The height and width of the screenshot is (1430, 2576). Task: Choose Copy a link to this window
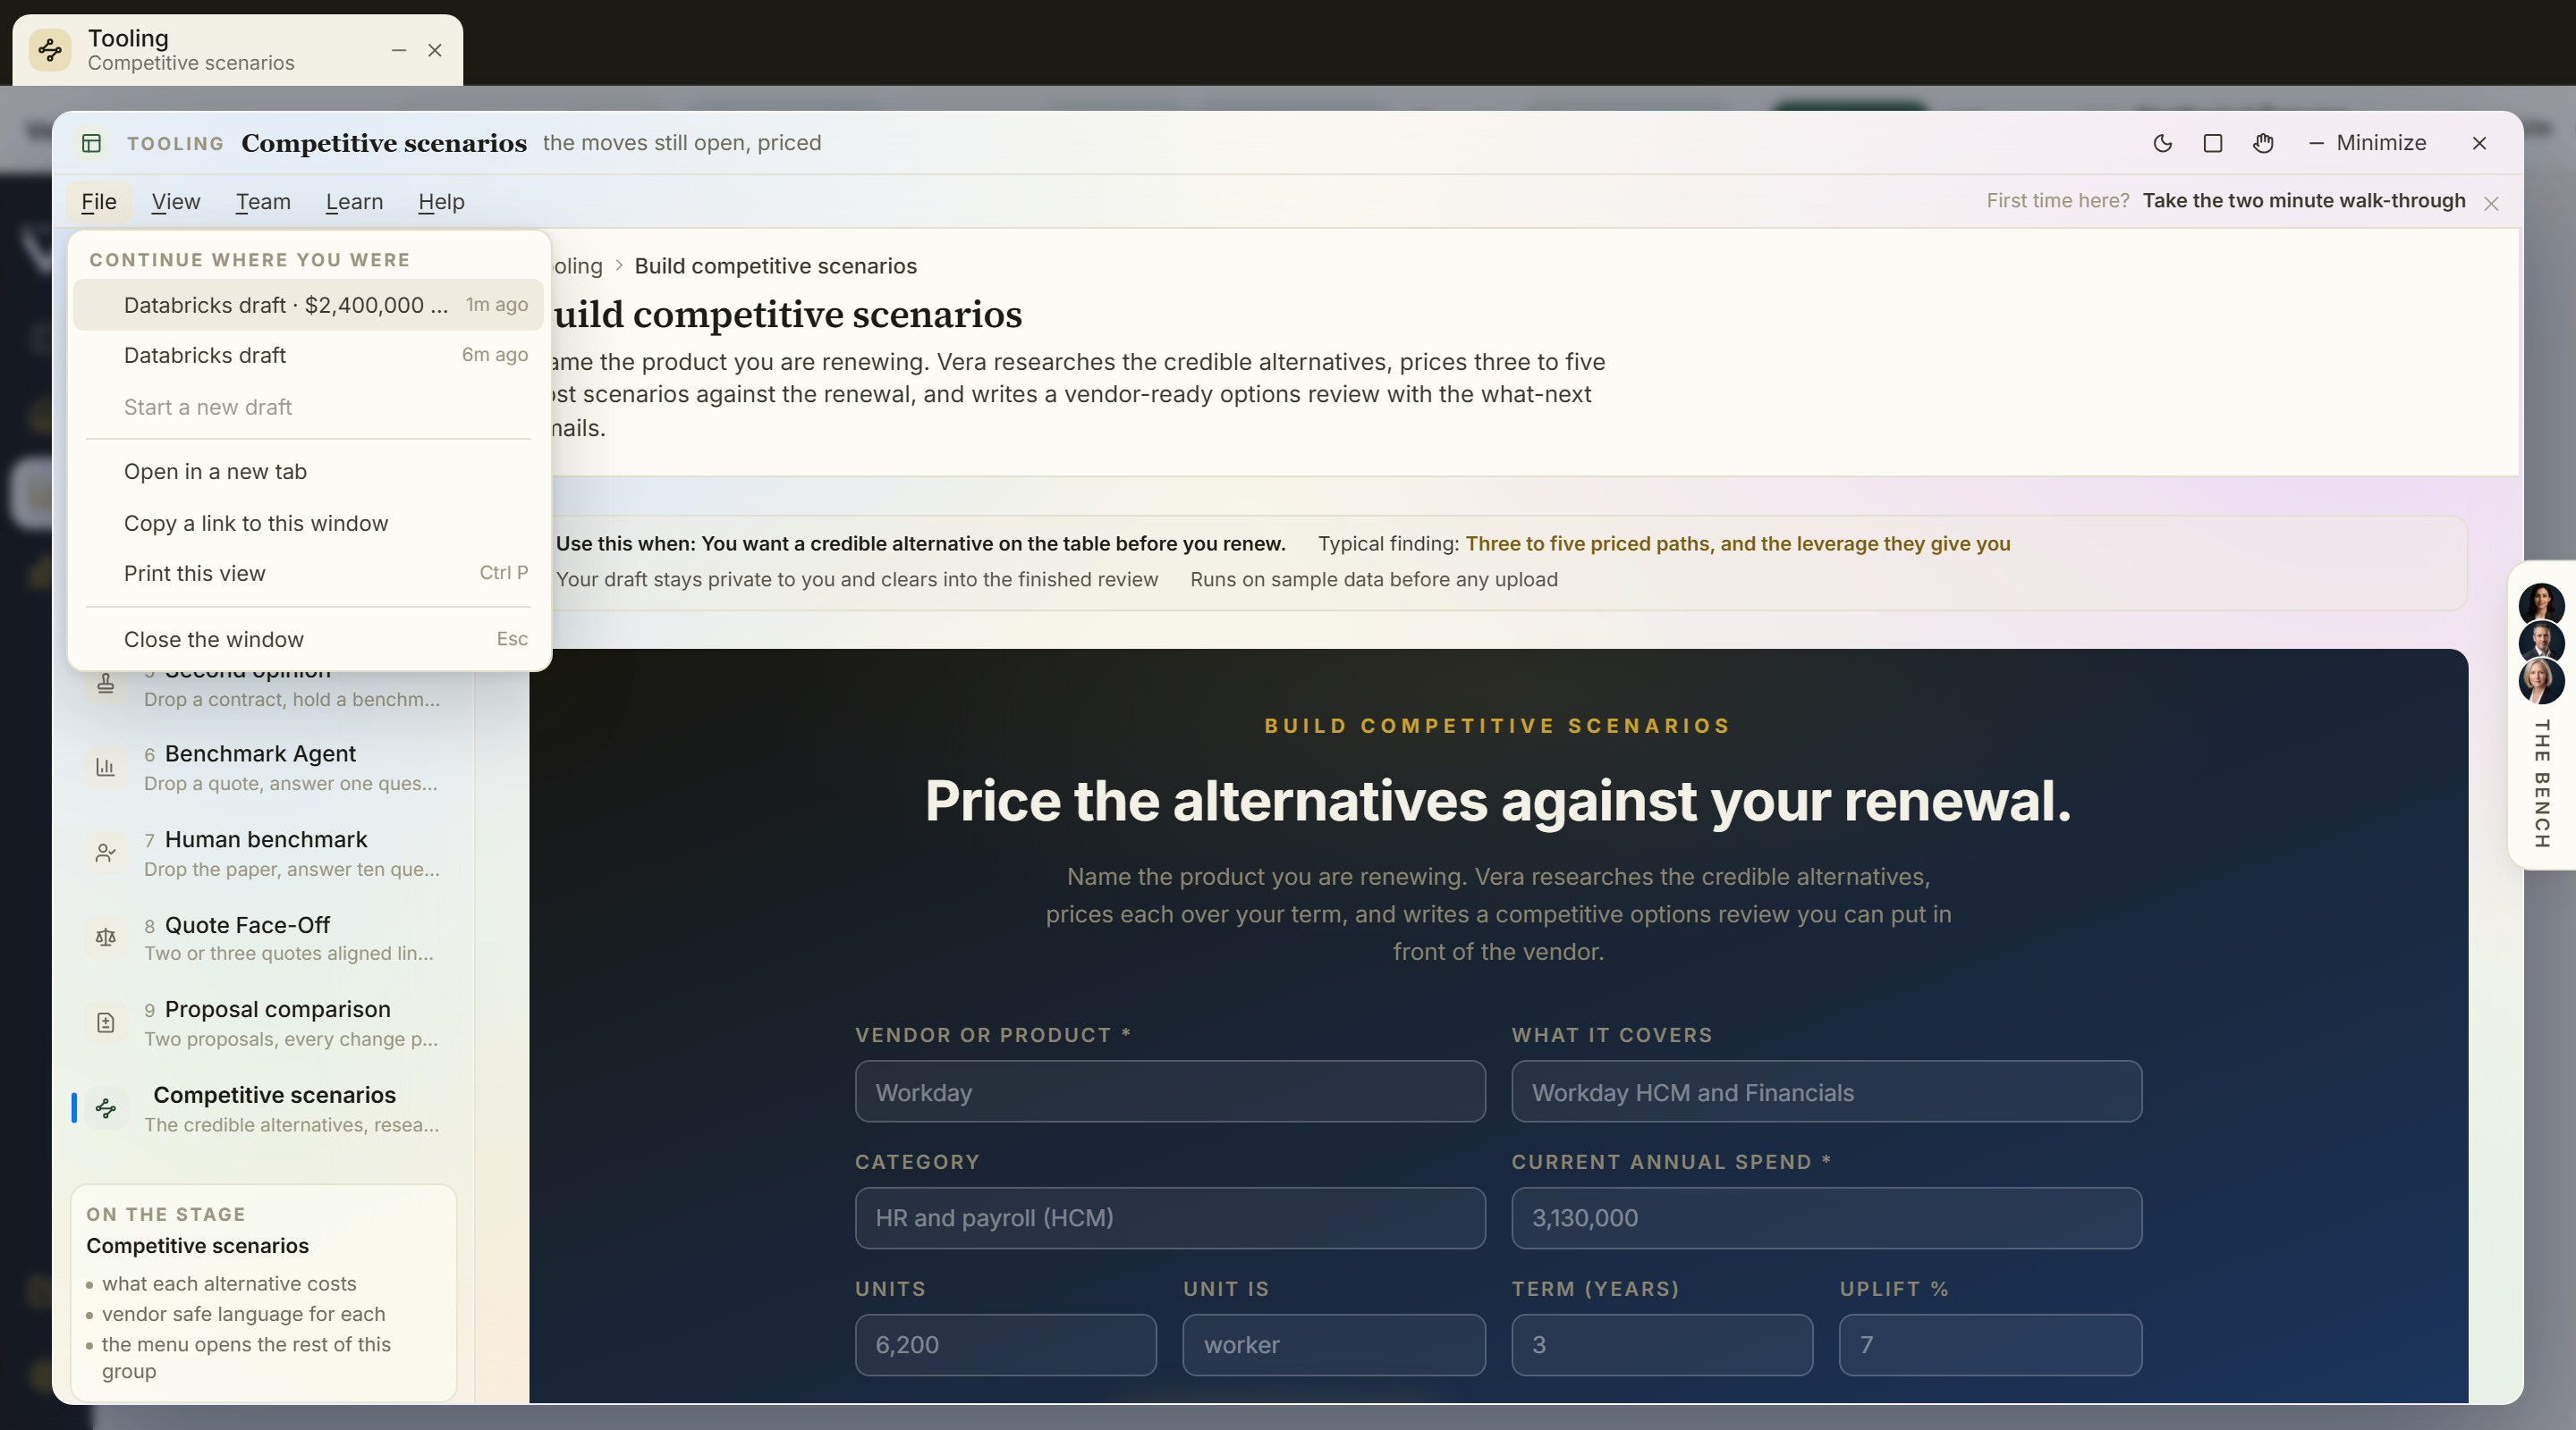coord(308,524)
